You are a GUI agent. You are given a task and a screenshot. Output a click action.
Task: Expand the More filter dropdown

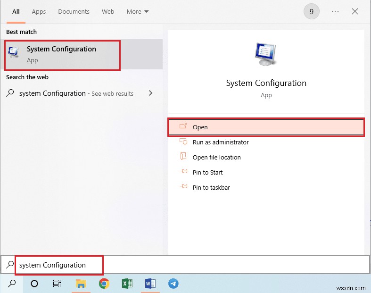point(138,11)
